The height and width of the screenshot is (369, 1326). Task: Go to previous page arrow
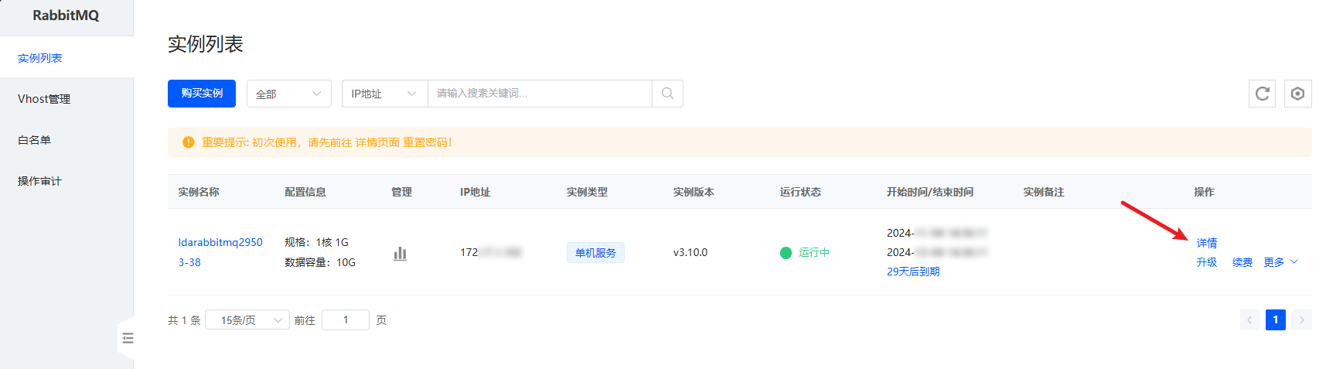click(1249, 319)
